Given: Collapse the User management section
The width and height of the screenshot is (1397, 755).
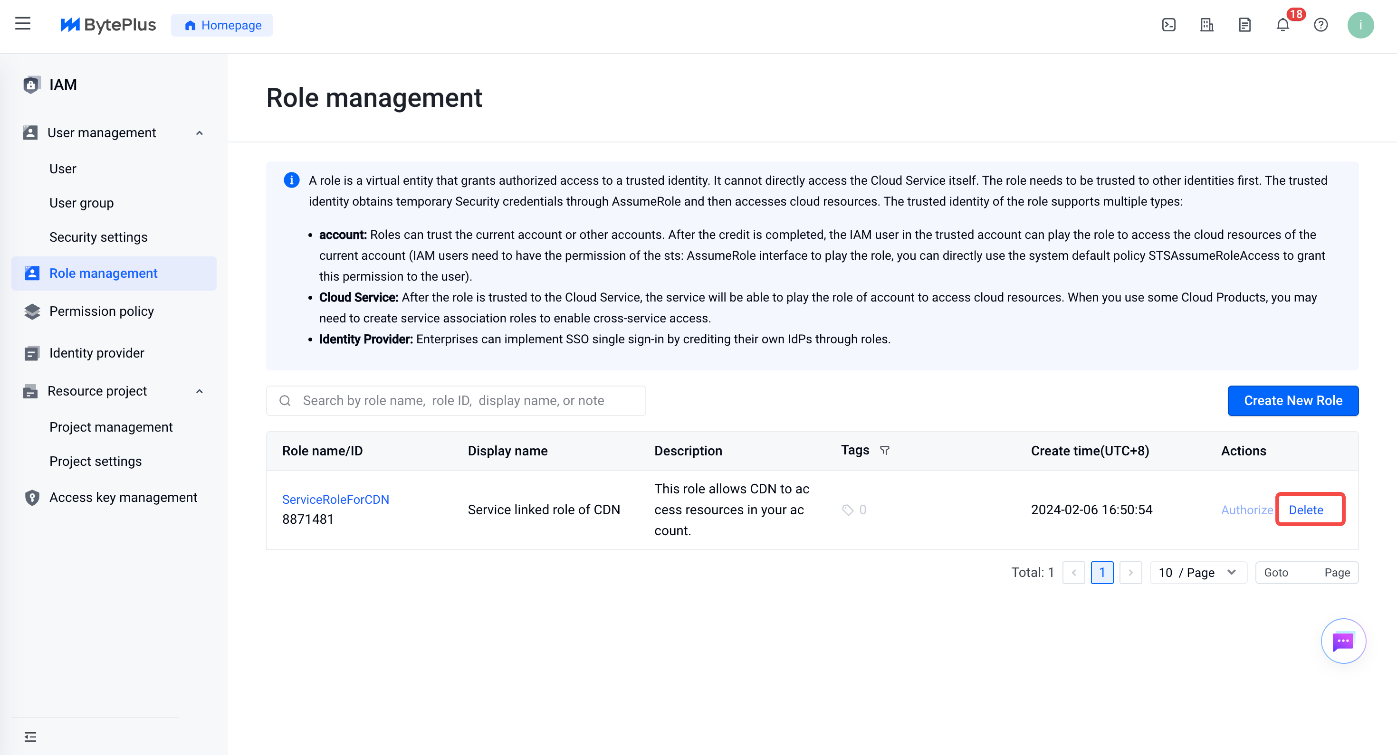Looking at the screenshot, I should (x=200, y=133).
